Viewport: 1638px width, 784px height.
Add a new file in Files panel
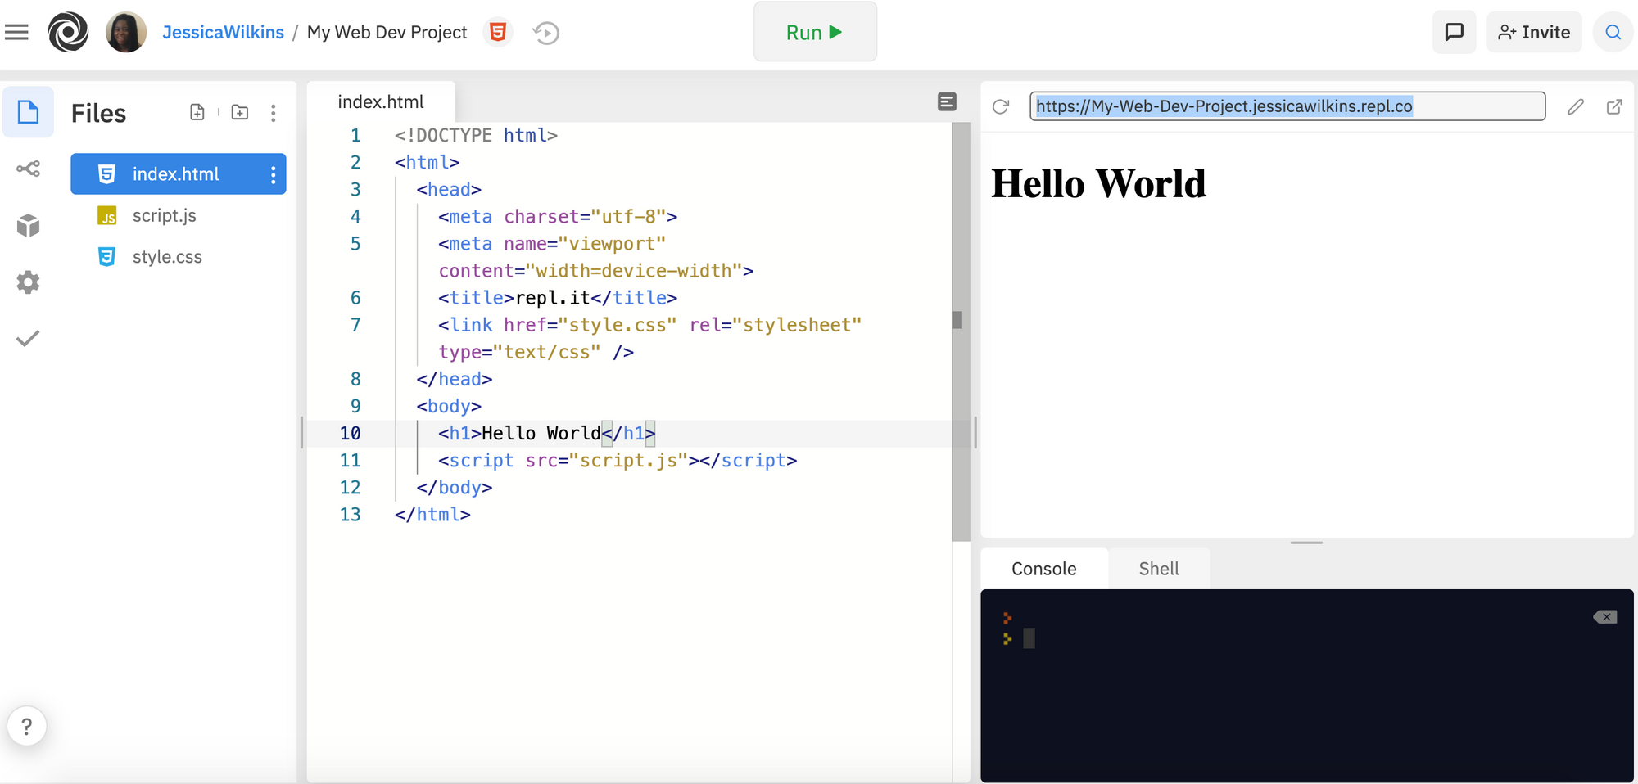197,112
